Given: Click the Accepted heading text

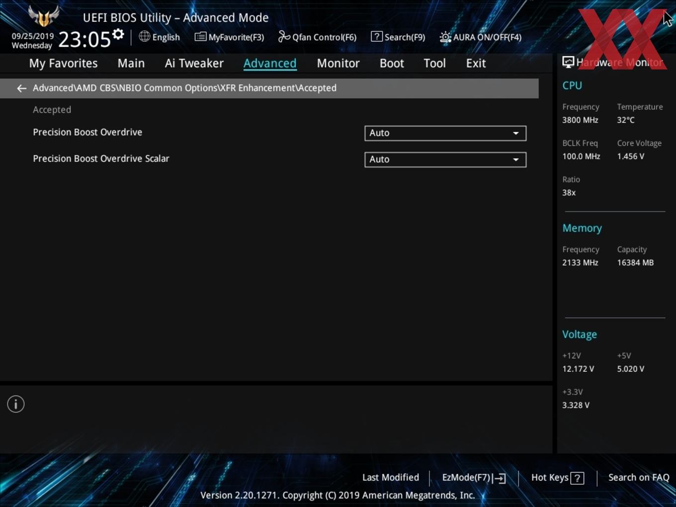Looking at the screenshot, I should 52,110.
